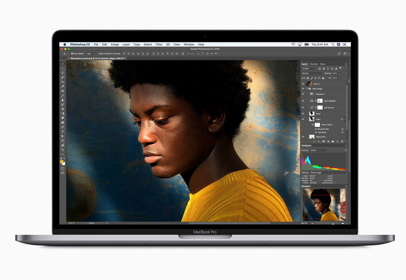Viewport: 406px width, 280px height.
Task: Collapse the Main image group
Action: pos(307,89)
